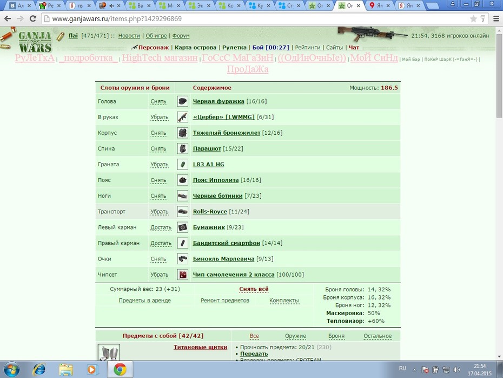Click Снять всё to unequip everything
This screenshot has height=378, width=503.
(254, 289)
